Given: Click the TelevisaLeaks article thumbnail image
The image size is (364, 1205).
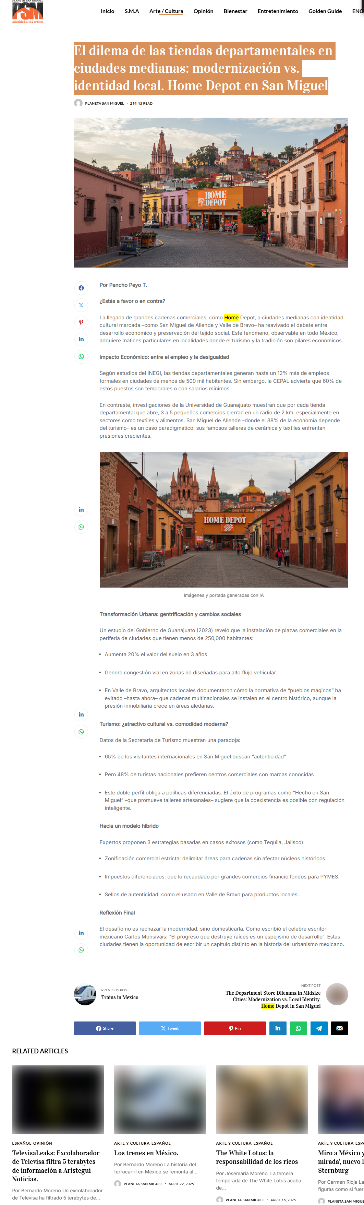Looking at the screenshot, I should click(x=58, y=1099).
